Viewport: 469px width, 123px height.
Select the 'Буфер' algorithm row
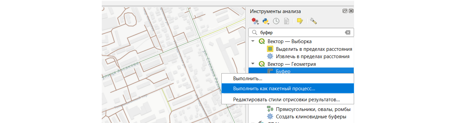[301, 71]
